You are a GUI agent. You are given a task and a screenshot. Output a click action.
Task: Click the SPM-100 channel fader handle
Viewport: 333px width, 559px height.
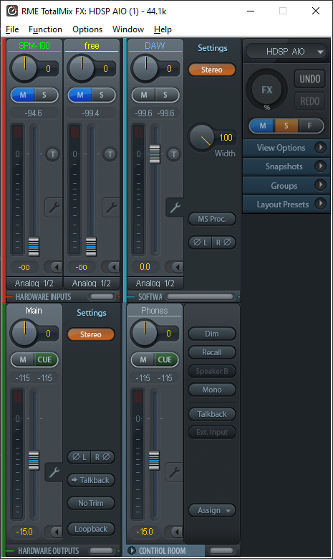coord(34,246)
